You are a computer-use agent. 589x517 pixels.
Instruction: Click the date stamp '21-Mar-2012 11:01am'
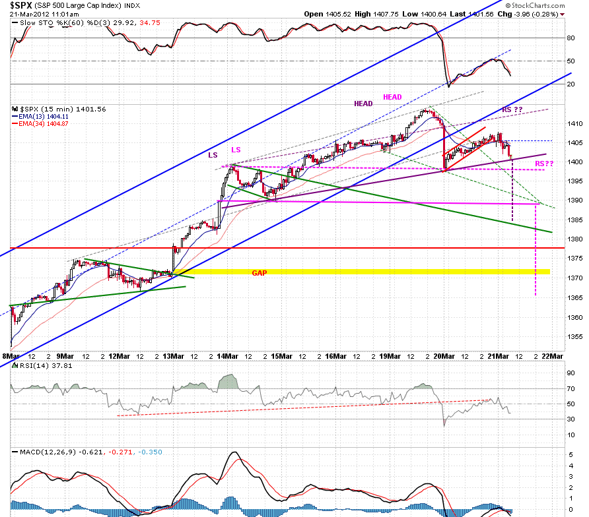[44, 15]
